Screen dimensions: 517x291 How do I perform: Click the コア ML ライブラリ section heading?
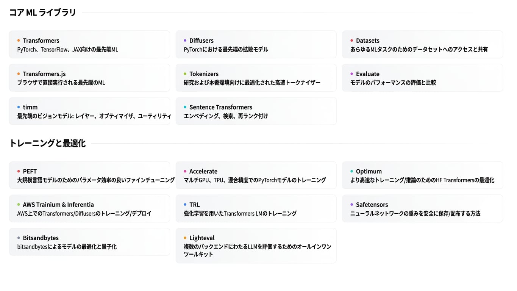[x=43, y=13]
